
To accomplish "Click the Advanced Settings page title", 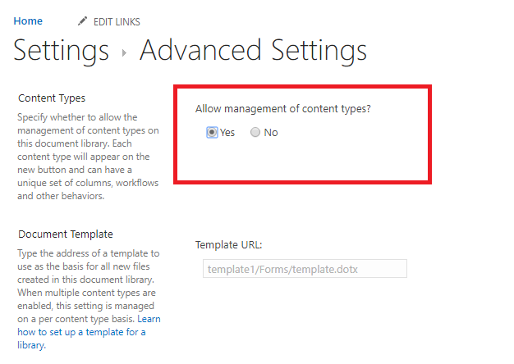I will (253, 50).
